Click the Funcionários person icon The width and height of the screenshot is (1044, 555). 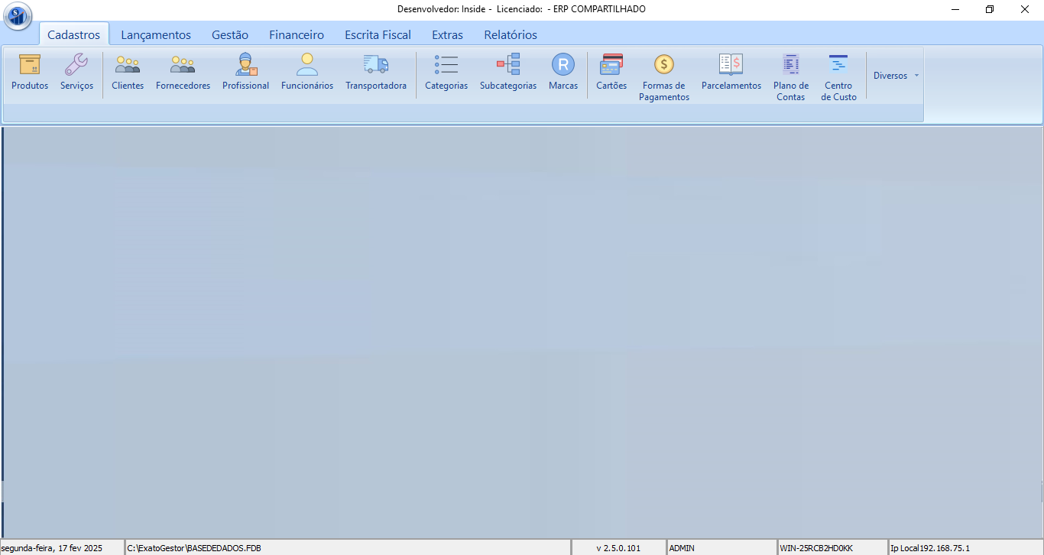coord(307,65)
